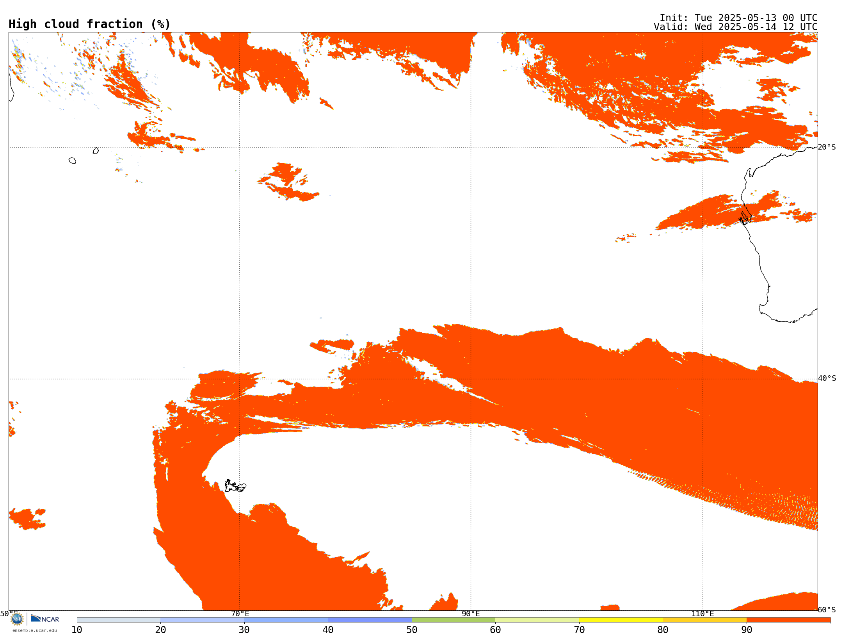
Task: Click the Mauritius island outline
Action: pos(96,151)
